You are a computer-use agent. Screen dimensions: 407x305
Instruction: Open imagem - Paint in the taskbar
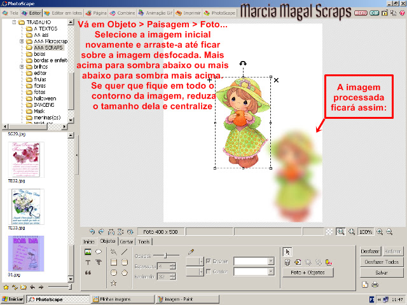pos(188,299)
